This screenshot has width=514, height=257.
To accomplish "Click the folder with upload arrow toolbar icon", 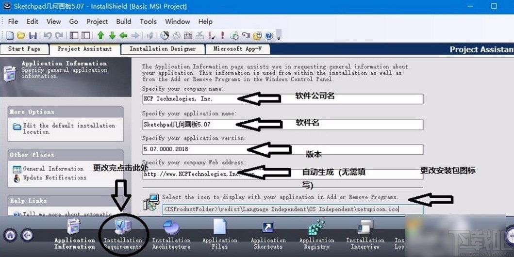I will 258,35.
